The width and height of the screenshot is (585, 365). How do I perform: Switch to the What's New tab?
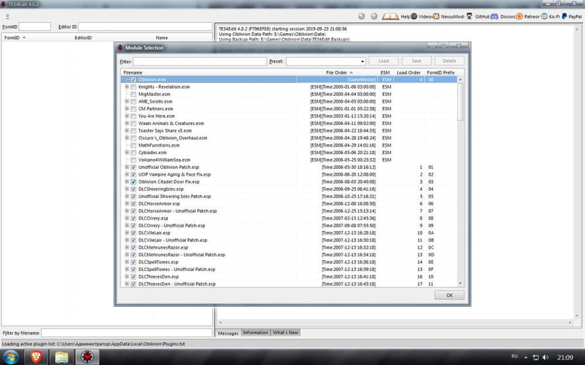pos(285,333)
